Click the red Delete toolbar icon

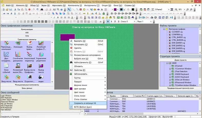tap(29, 9)
